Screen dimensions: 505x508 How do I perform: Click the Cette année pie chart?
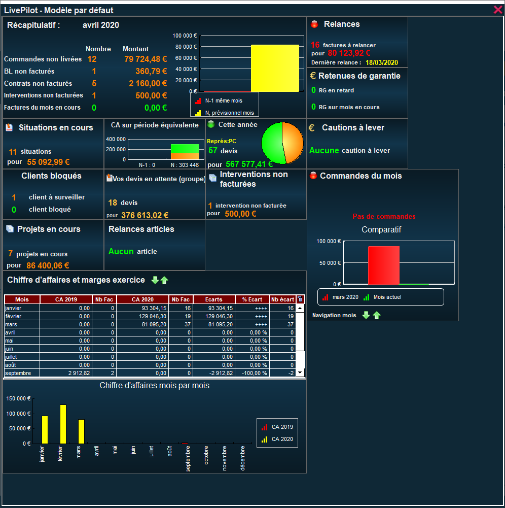click(x=282, y=143)
